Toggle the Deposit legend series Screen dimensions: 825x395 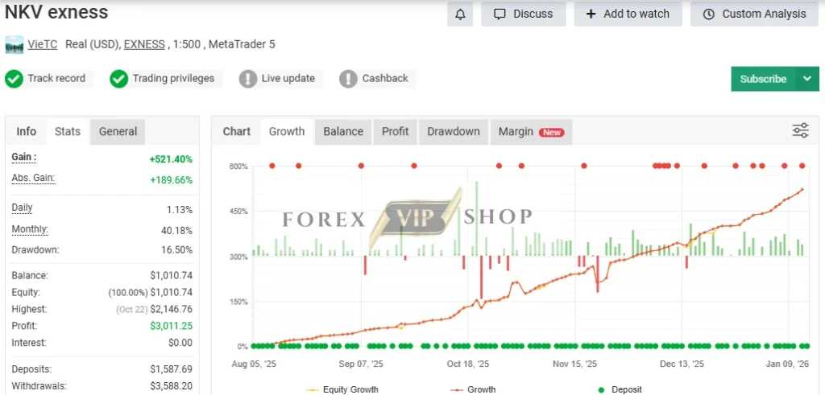tap(620, 389)
